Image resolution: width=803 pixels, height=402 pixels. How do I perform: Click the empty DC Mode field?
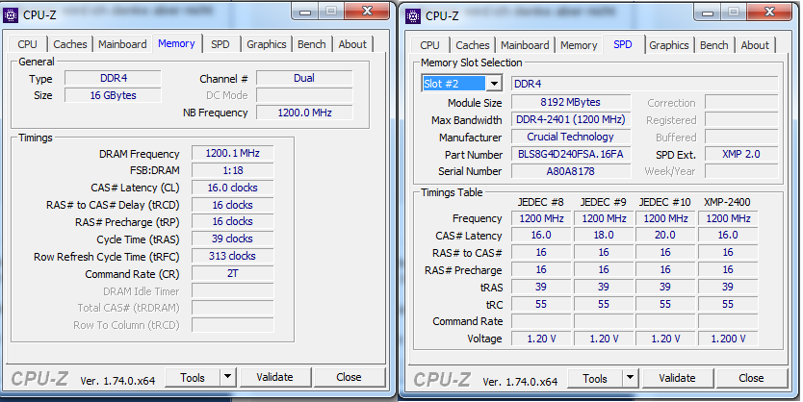tap(304, 95)
